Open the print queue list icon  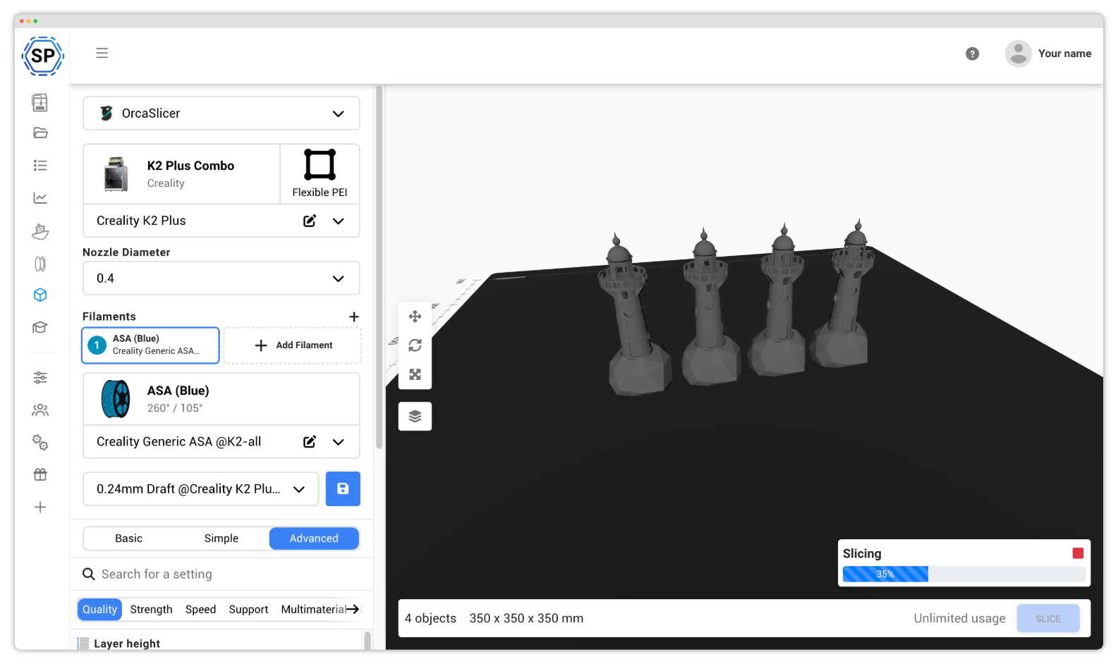click(x=40, y=165)
